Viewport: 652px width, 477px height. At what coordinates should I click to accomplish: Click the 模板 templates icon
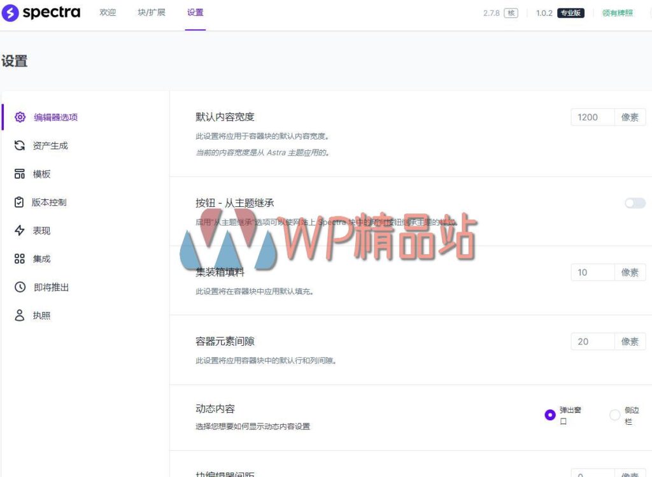tap(19, 173)
